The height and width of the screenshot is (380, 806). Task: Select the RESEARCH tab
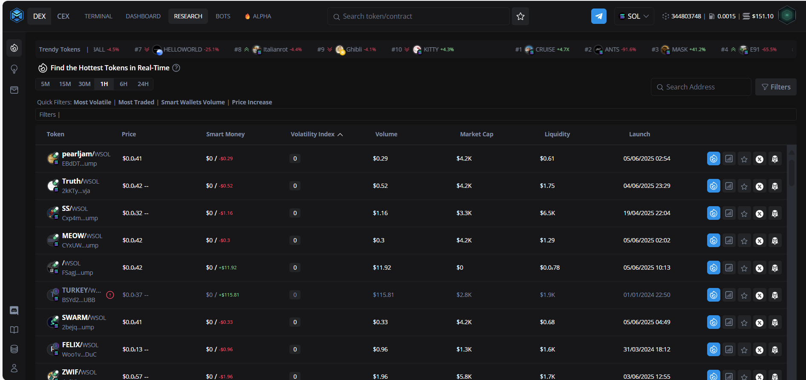coord(188,16)
